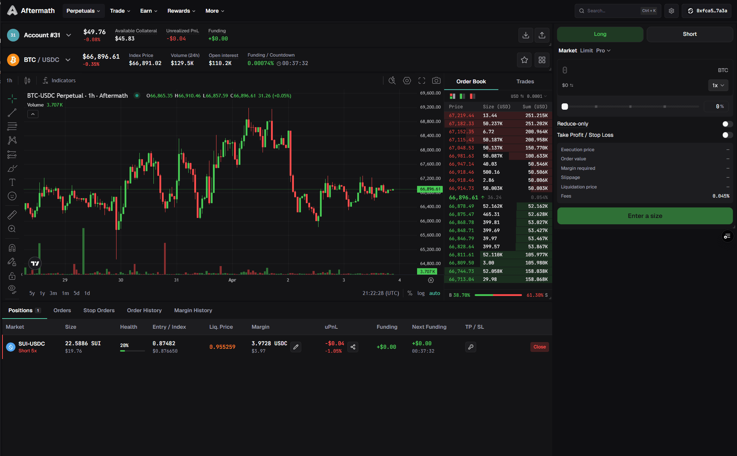Switch to the Trades tab
737x456 pixels.
[x=525, y=81]
